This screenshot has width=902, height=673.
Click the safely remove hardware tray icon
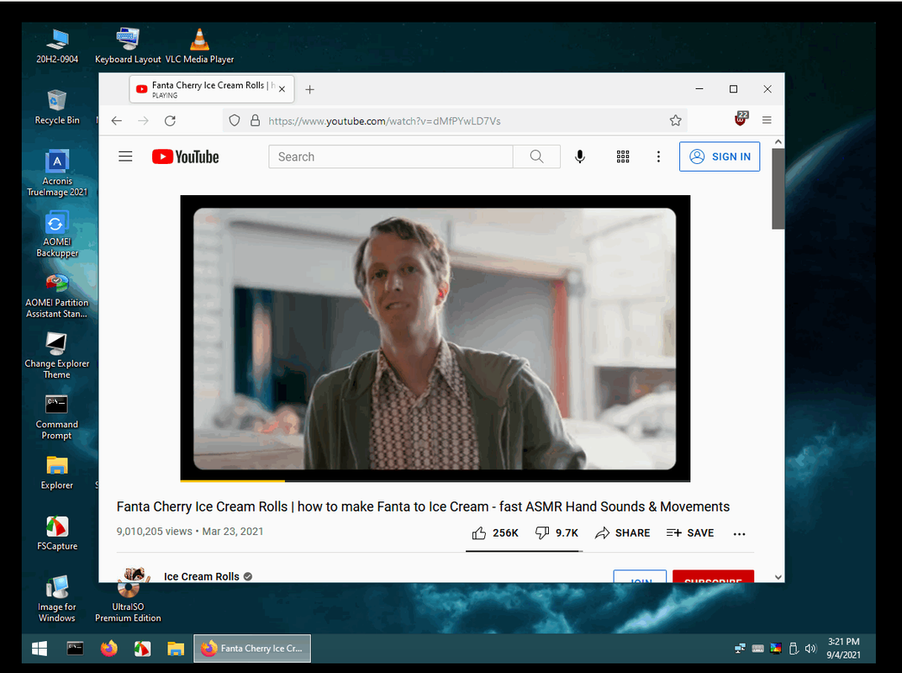[794, 649]
